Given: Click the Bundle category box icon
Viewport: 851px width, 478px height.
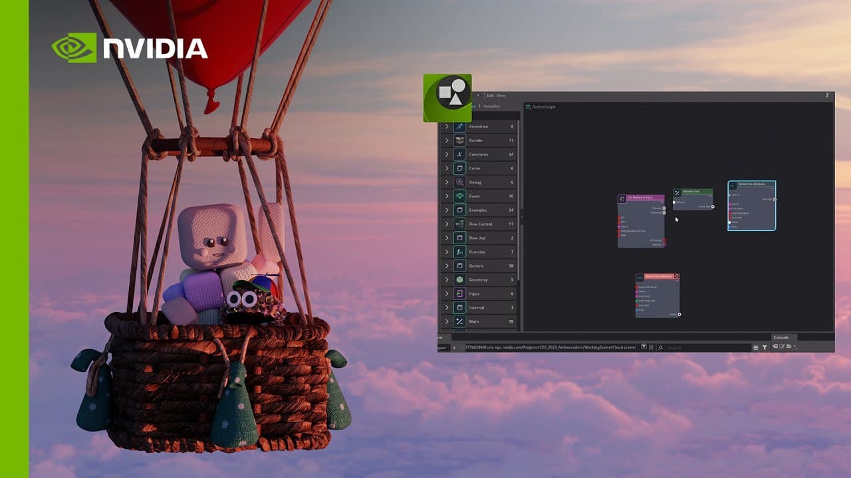Looking at the screenshot, I should tap(459, 140).
